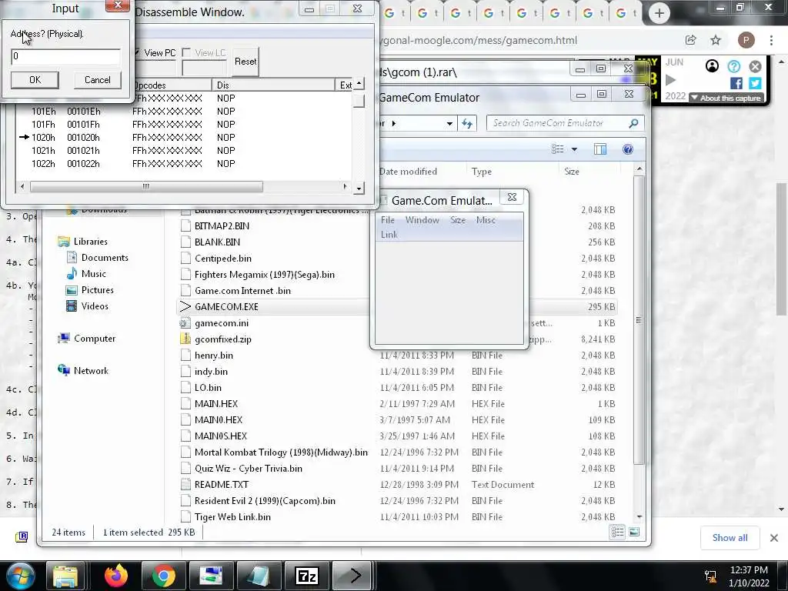Switch to details view icon in status bar
This screenshot has width=788, height=591.
[x=618, y=532]
